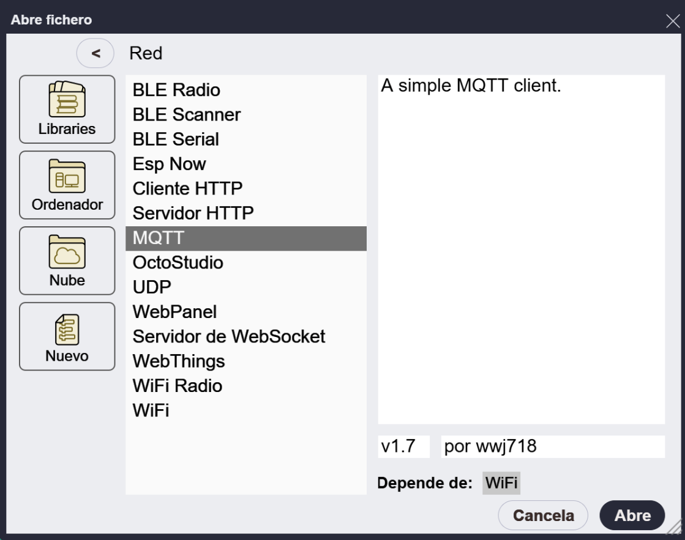Select Servidor HTTP library
The width and height of the screenshot is (685, 540).
click(246, 213)
